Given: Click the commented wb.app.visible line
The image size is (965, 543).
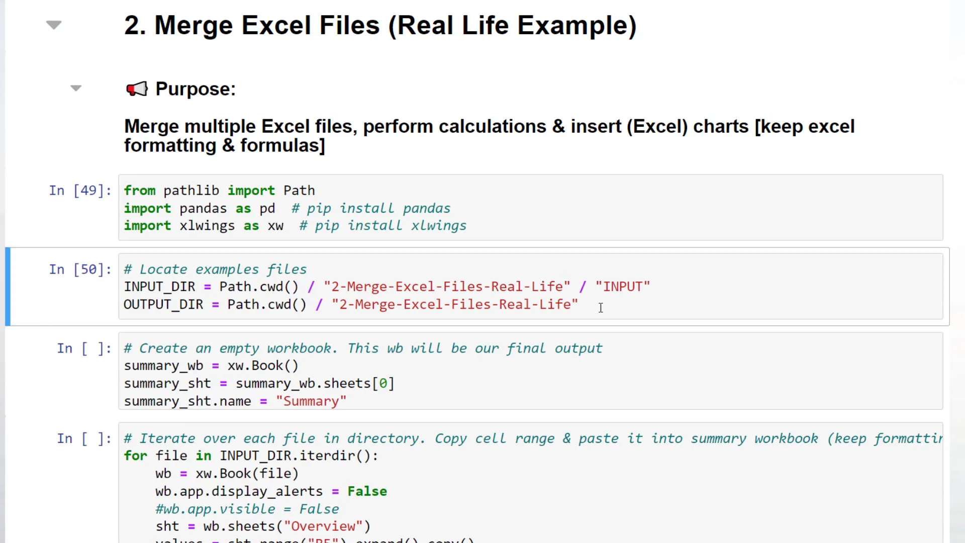Looking at the screenshot, I should (x=247, y=509).
